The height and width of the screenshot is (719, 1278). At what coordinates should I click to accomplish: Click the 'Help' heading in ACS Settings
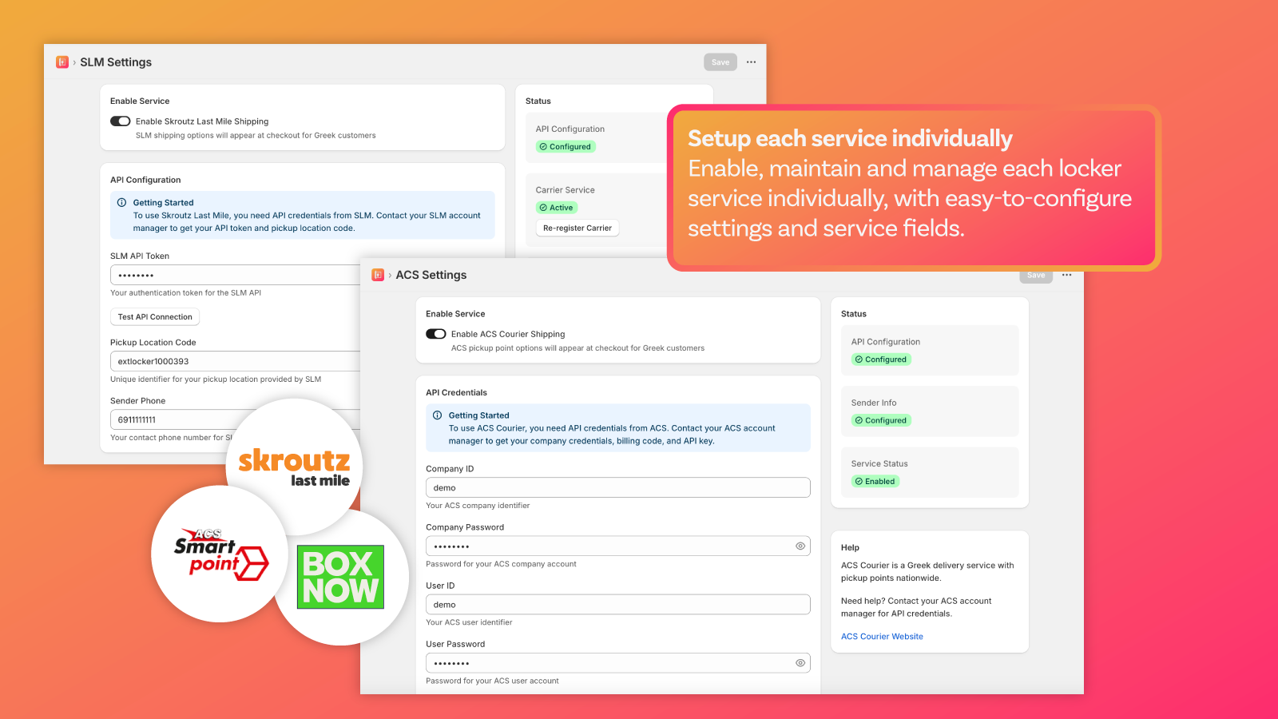850,548
